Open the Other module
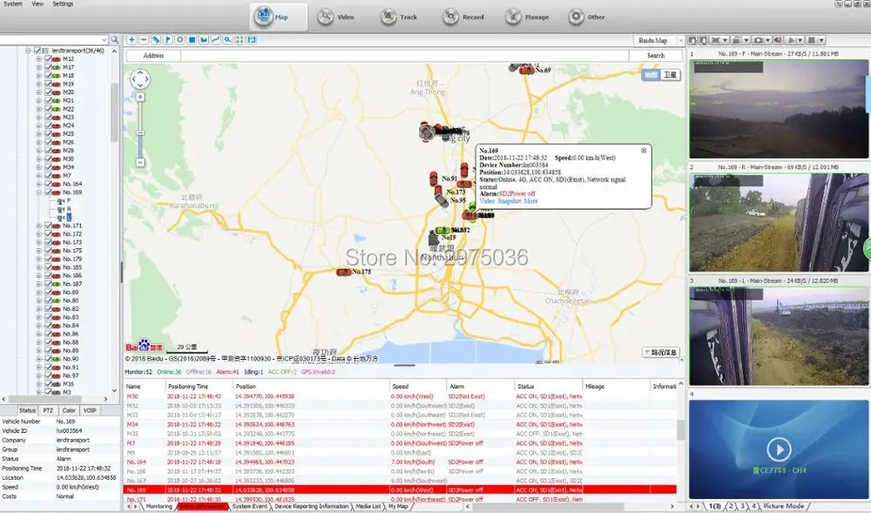Image resolution: width=871 pixels, height=513 pixels. (586, 17)
